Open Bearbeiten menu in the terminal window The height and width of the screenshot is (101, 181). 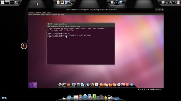pyautogui.click(x=55, y=26)
